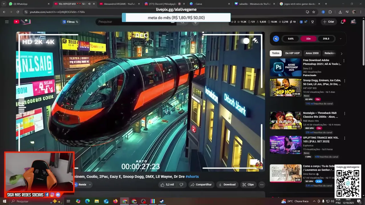Open options for Nostalgia Throwback R&B video
365x205 pixels.
(344, 113)
